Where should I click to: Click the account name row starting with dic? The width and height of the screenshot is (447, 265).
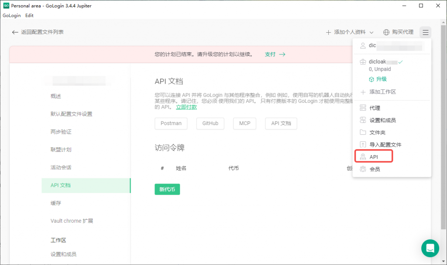pos(392,45)
